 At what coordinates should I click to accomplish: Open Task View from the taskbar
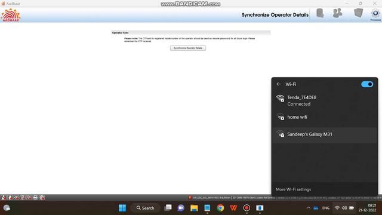click(x=168, y=208)
